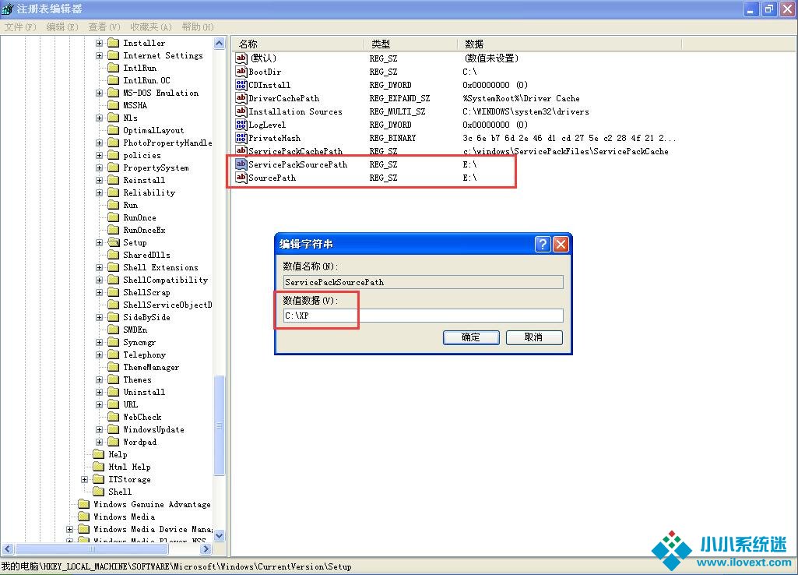Click the WindowsUpdate folder icon
The image size is (798, 575).
pyautogui.click(x=114, y=430)
